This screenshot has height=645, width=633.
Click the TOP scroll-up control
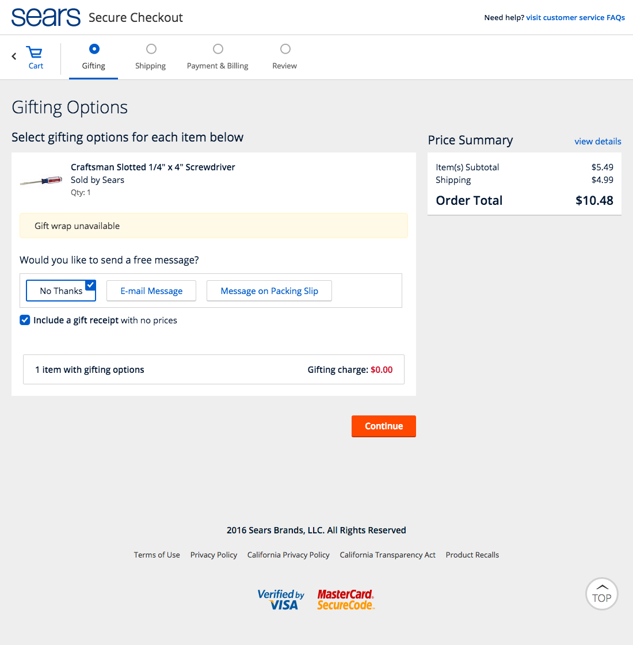[x=601, y=593]
